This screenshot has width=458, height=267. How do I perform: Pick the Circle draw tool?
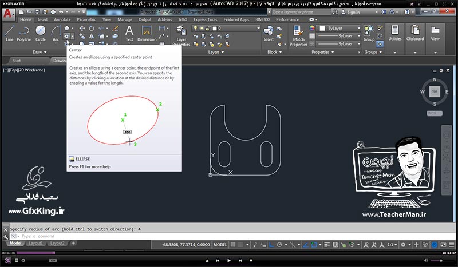click(x=40, y=33)
